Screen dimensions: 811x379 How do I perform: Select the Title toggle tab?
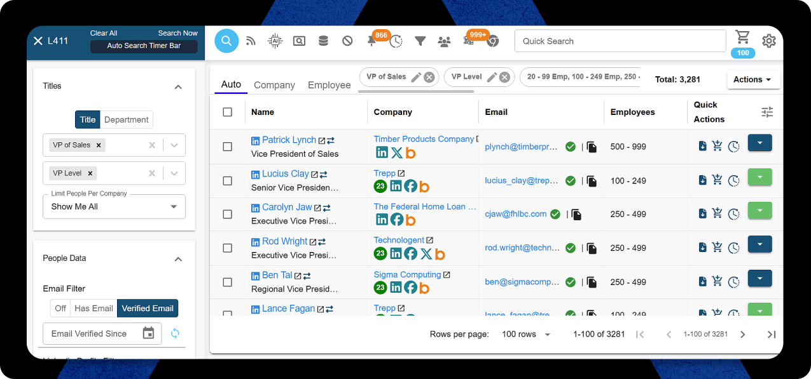click(88, 119)
